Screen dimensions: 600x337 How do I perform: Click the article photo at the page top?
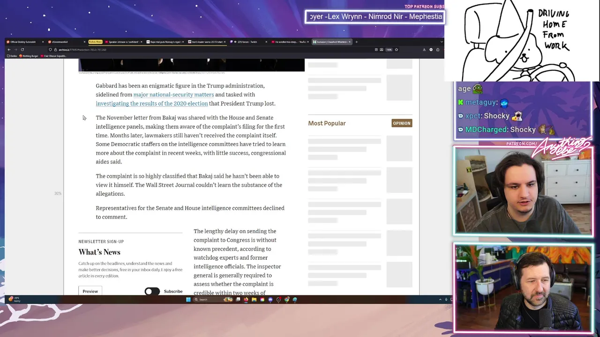[191, 65]
